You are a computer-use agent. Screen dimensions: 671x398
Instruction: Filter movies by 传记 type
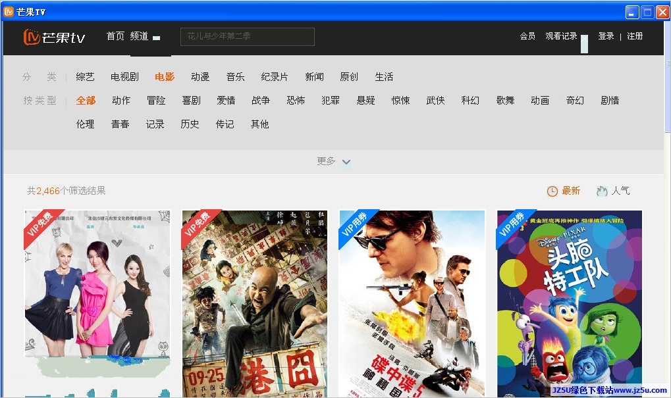coord(225,124)
